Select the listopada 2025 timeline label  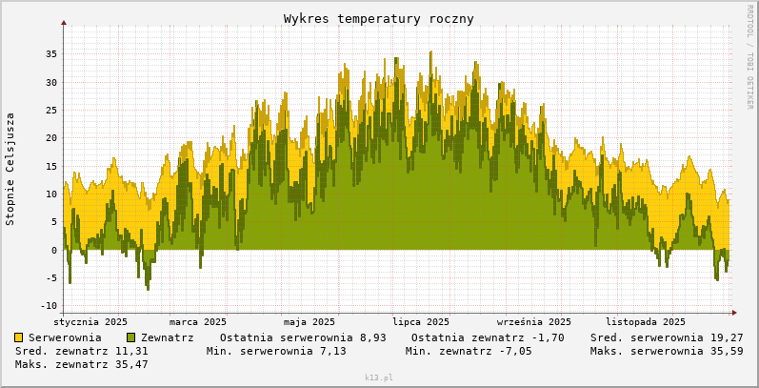click(x=646, y=322)
